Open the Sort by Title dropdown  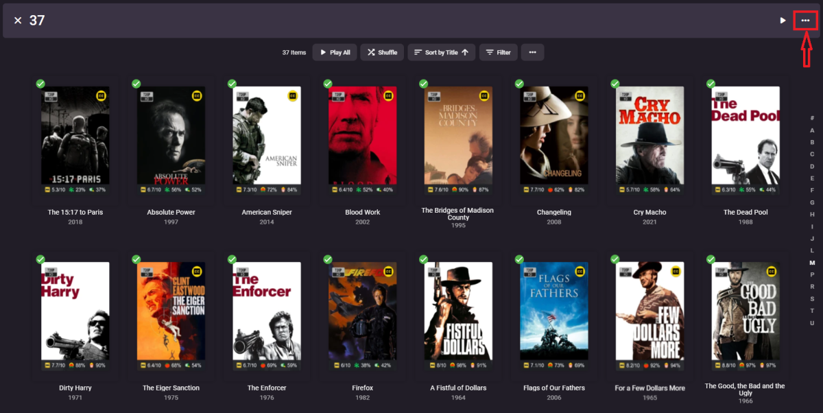tap(441, 52)
